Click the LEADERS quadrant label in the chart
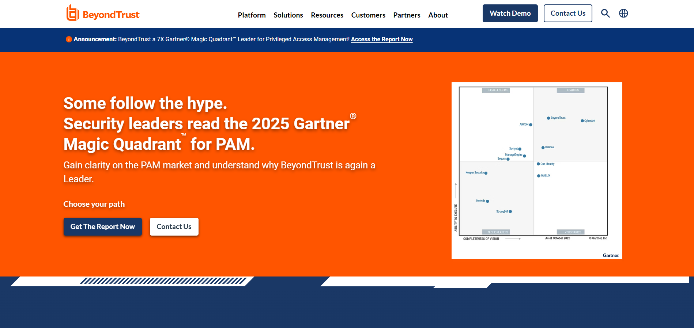The width and height of the screenshot is (694, 328). (572, 90)
